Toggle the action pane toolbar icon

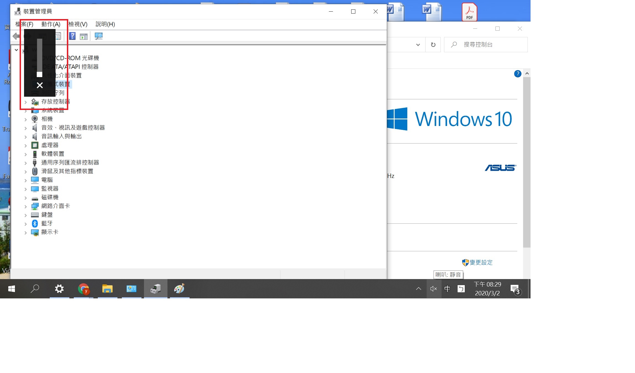pyautogui.click(x=83, y=36)
